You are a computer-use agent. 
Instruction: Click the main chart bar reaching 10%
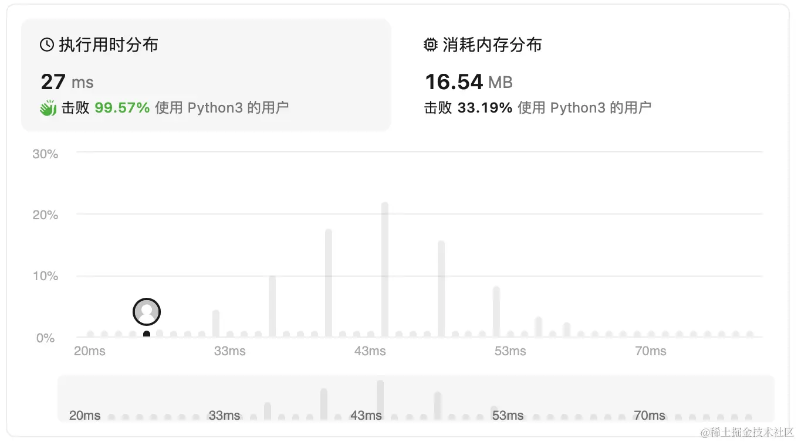click(x=272, y=306)
